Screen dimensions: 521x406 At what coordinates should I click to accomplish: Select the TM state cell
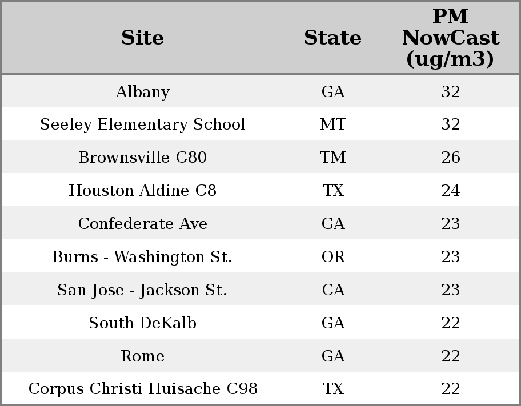tap(333, 158)
